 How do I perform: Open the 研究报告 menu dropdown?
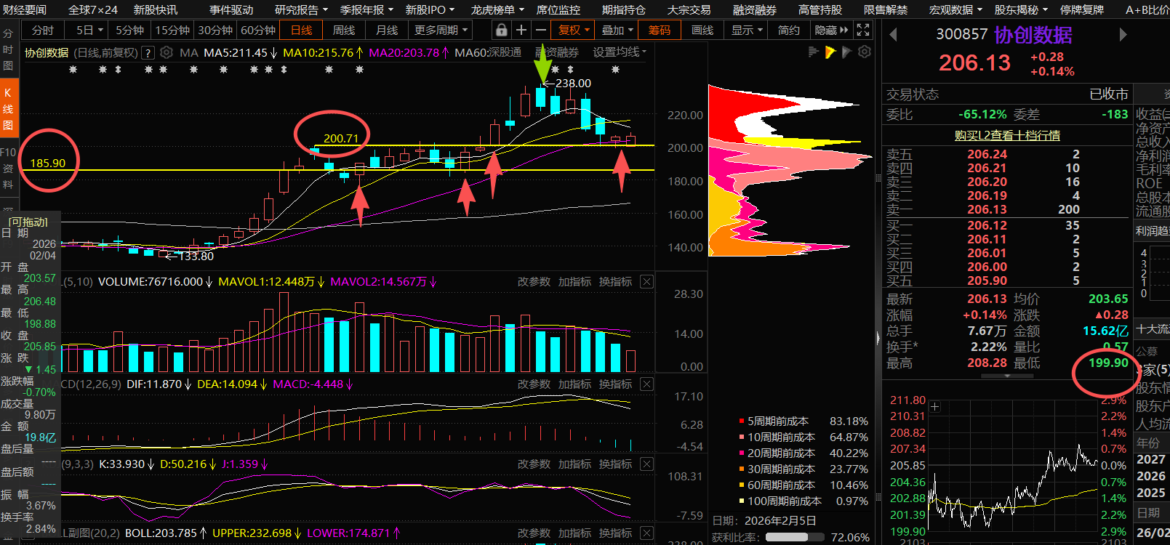click(x=301, y=9)
